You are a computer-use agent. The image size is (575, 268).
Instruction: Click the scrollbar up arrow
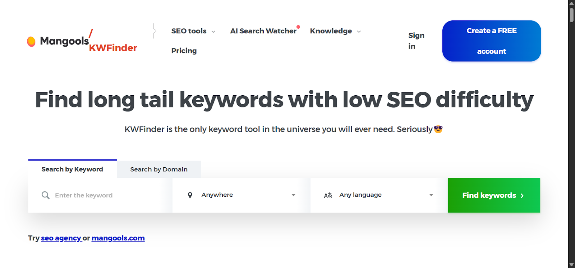(571, 3)
